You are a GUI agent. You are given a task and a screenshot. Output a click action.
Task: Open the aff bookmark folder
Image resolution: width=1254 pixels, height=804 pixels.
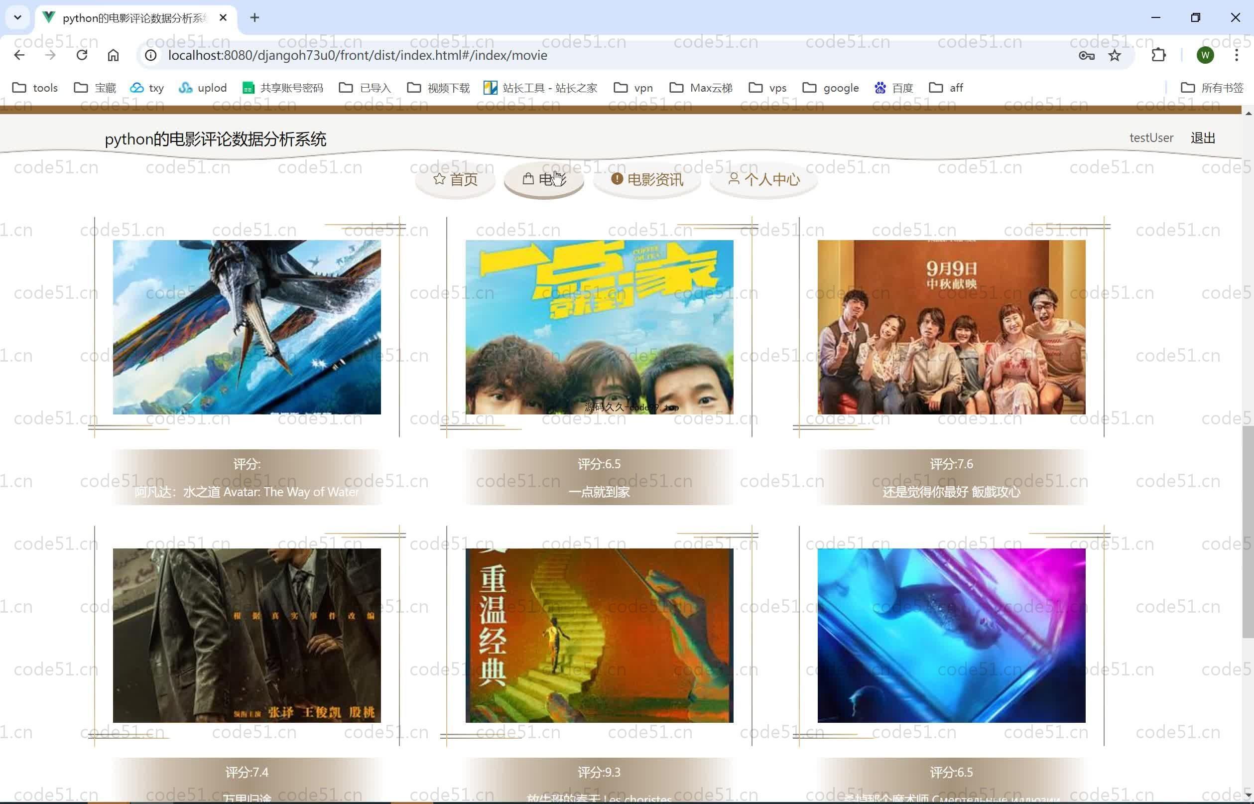tap(946, 88)
